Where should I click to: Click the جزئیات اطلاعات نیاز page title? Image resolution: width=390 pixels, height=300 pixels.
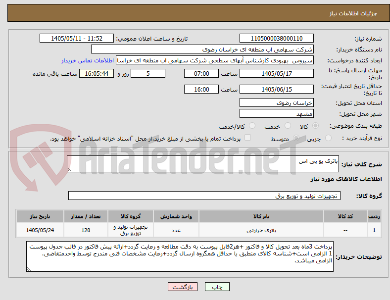pyautogui.click(x=353, y=13)
